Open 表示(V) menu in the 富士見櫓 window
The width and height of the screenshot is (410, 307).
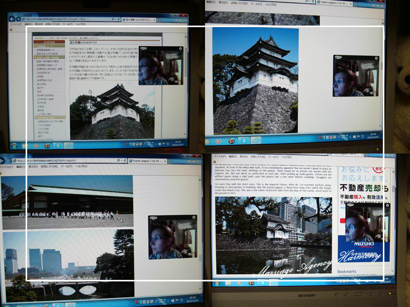pos(39,24)
